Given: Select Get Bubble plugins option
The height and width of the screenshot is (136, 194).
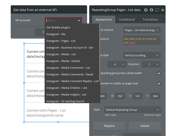Looking at the screenshot, I should pos(58,27).
